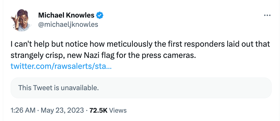Click the "Views" label
The width and height of the screenshot is (280, 121).
point(118,110)
